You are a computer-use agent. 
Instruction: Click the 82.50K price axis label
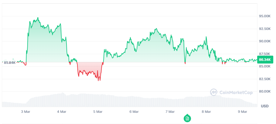click(266, 79)
